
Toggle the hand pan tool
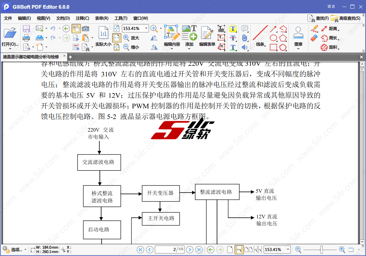(76, 29)
